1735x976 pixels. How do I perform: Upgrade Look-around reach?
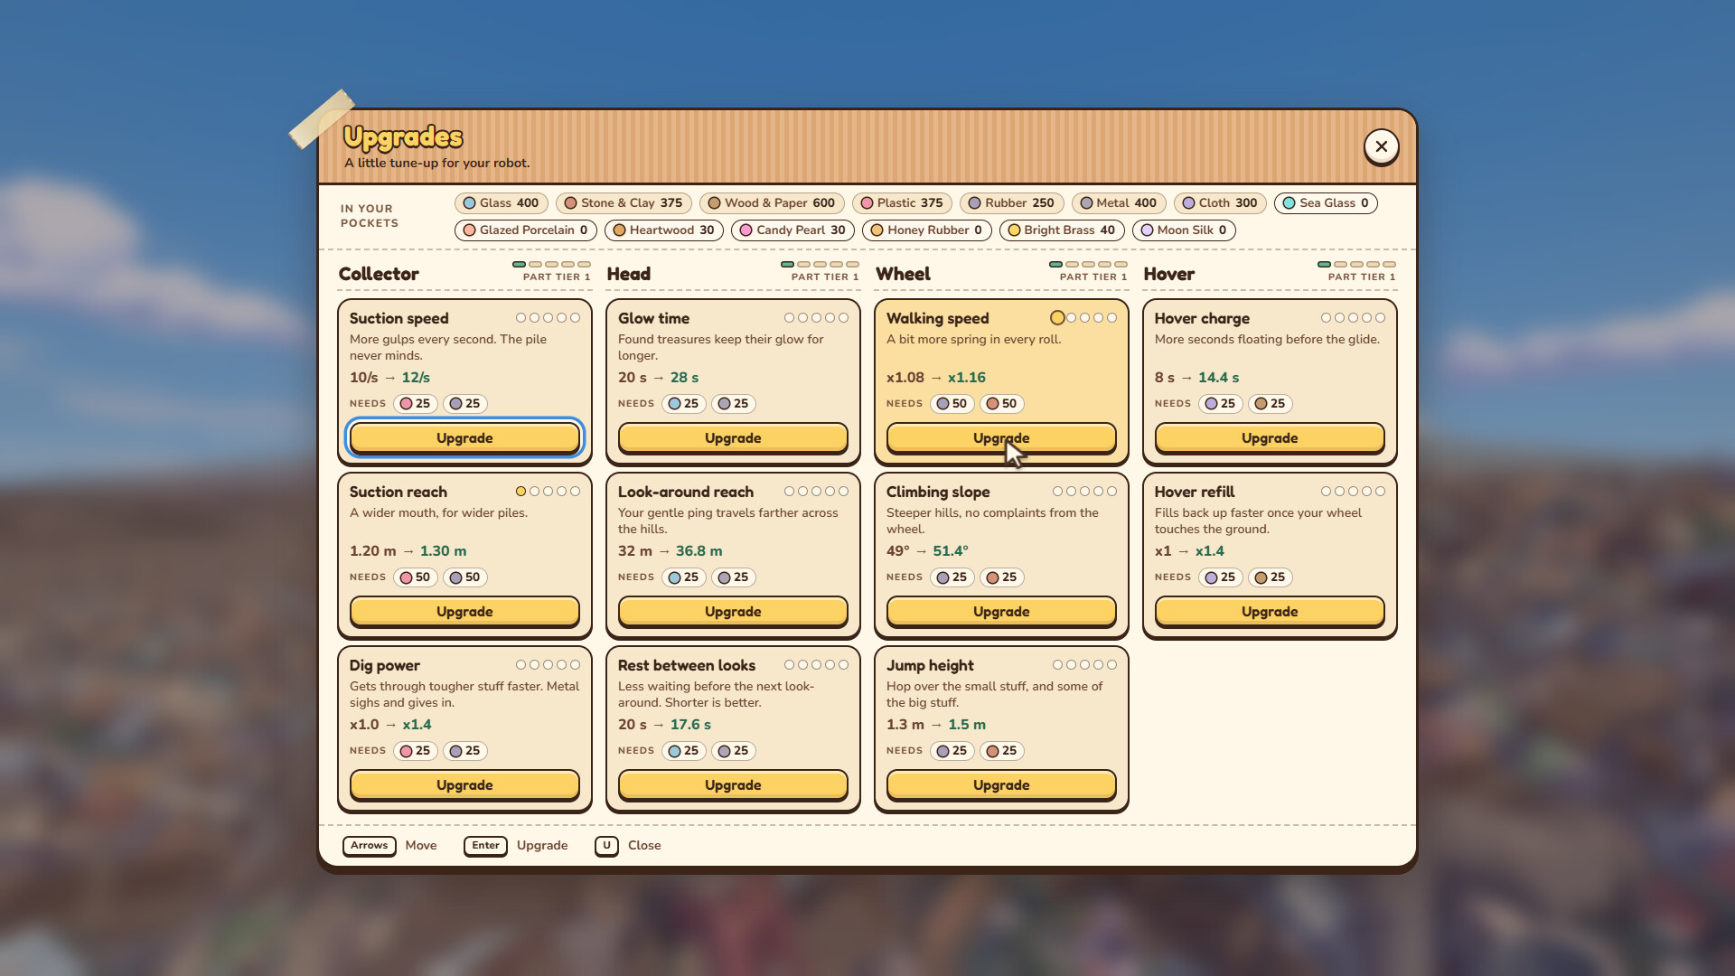pyautogui.click(x=733, y=611)
